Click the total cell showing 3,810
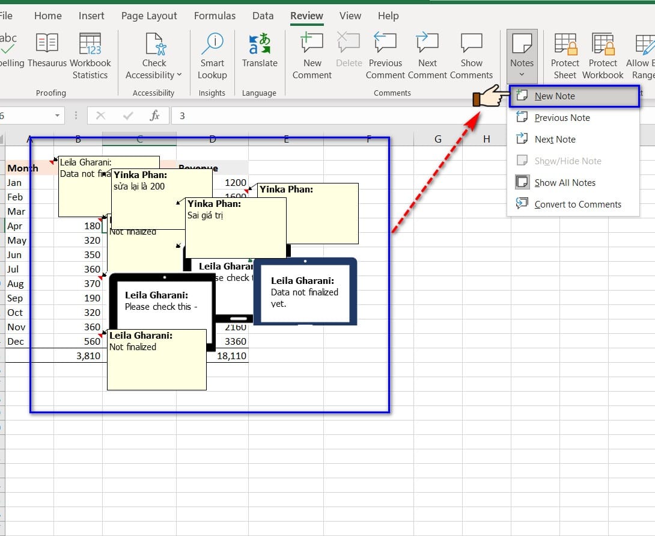Image resolution: width=655 pixels, height=536 pixels. click(x=78, y=356)
